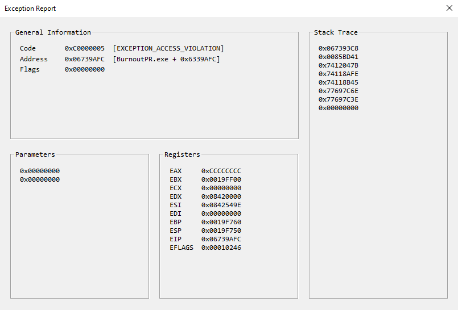Screen dimensions: 458x310
Task: Click the EBX register value 0x0019FF00
Action: point(221,180)
